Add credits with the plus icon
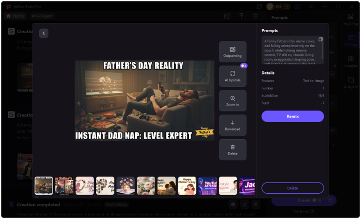 tap(287, 7)
